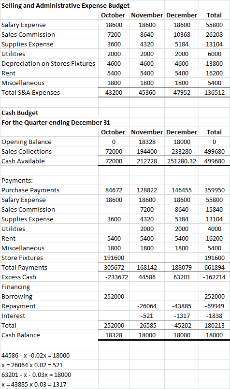Click Financing total 180213
The height and width of the screenshot is (389, 230).
point(215,326)
